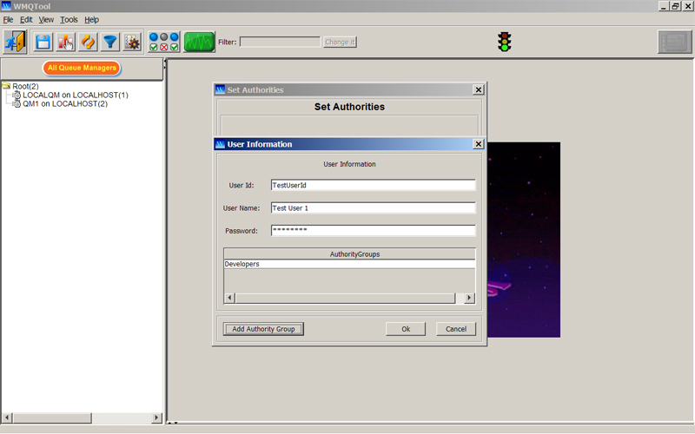Click the toolbar Filter text field

click(280, 42)
